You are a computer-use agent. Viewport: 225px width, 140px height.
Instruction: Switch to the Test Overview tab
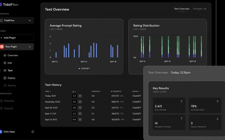[x=182, y=9]
